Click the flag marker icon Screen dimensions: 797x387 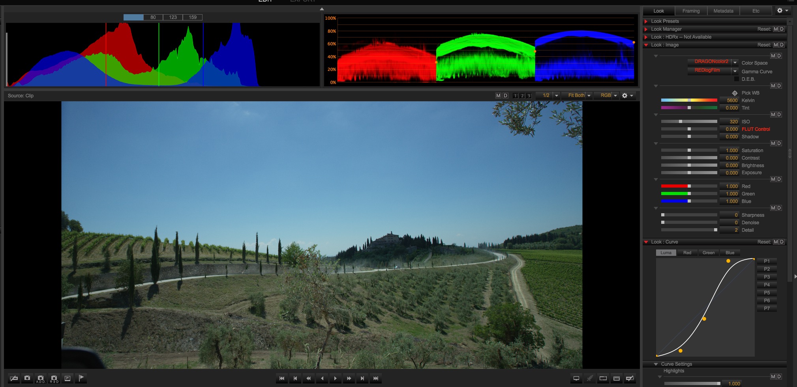coord(81,378)
